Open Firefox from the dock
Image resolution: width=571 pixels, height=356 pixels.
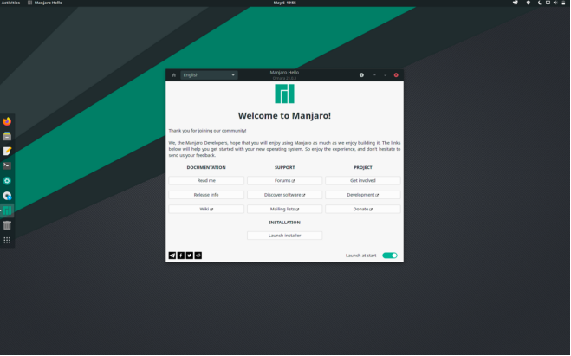coord(7,121)
